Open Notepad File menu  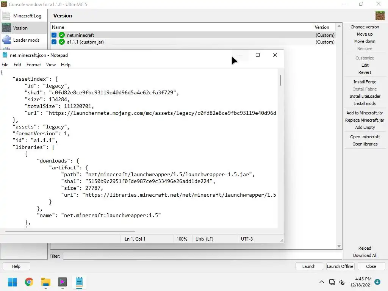[x=5, y=64]
